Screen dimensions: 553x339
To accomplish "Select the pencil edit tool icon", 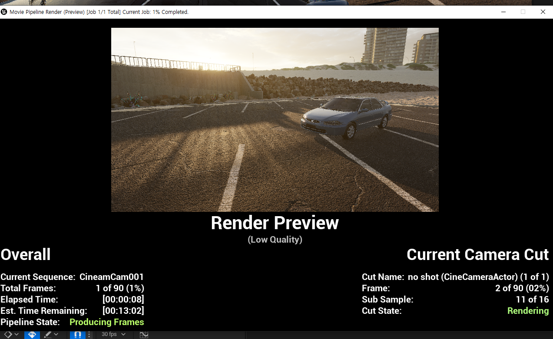I will (48, 335).
